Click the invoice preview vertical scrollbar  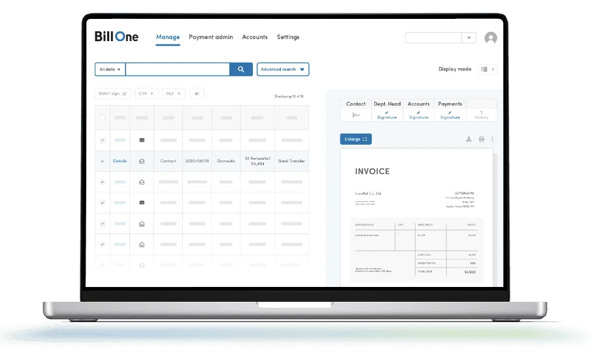tap(495, 218)
